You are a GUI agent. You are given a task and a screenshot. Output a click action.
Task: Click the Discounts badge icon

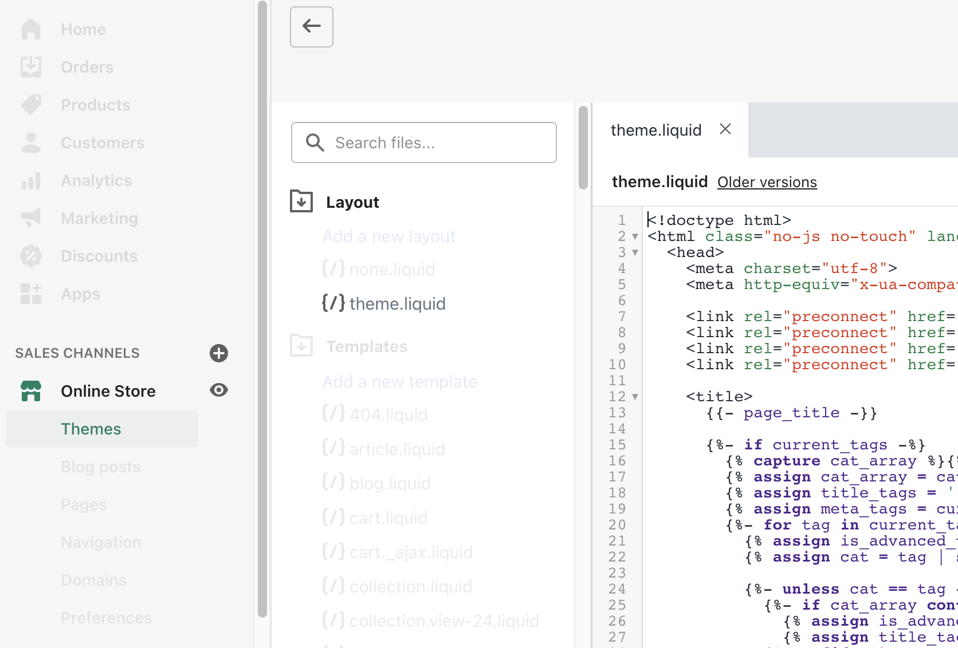click(x=31, y=256)
